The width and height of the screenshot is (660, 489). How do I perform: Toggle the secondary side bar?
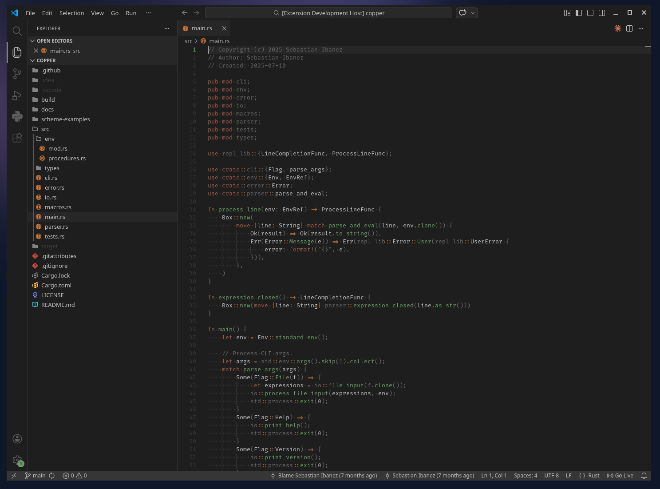602,12
